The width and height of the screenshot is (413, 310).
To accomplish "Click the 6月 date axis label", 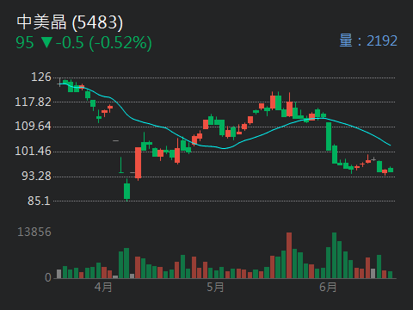I will [x=328, y=287].
